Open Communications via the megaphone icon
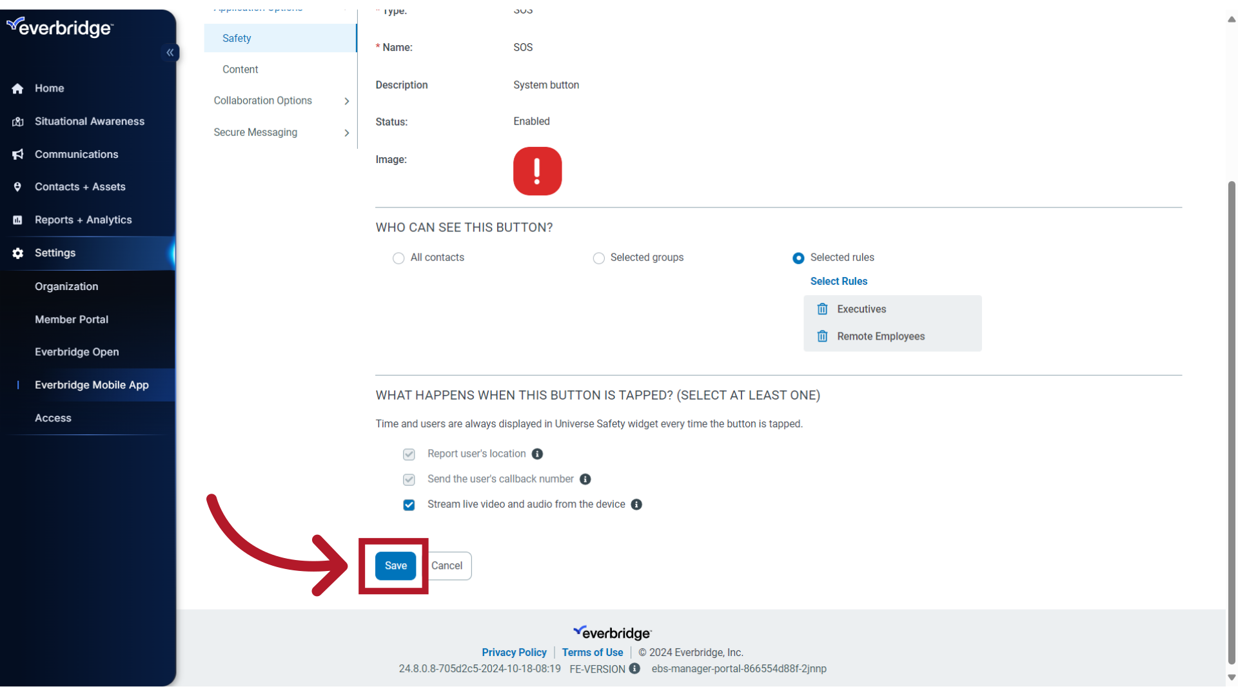The image size is (1238, 696). pyautogui.click(x=17, y=154)
